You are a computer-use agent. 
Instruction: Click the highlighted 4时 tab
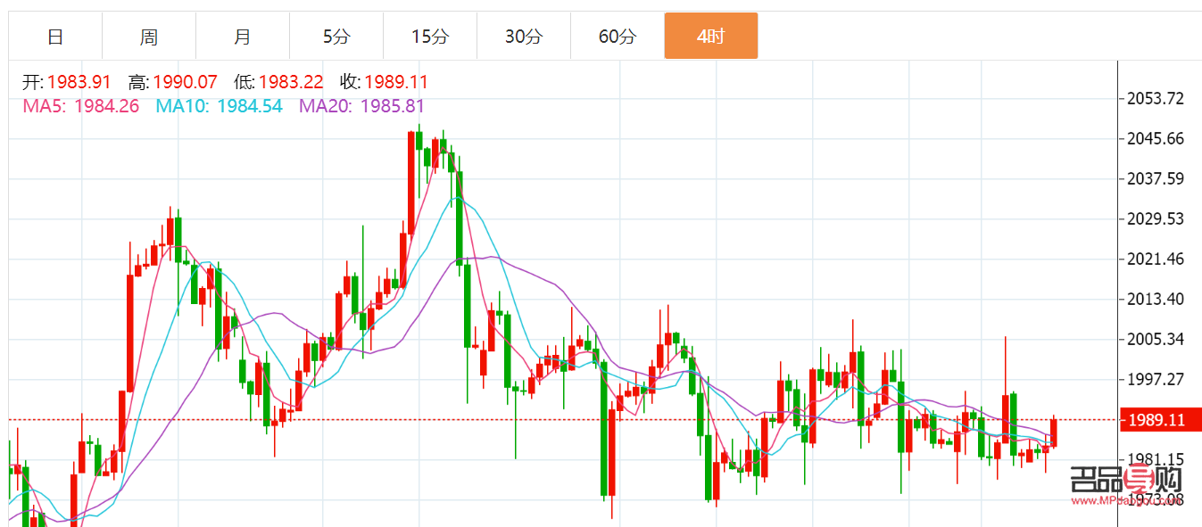711,37
